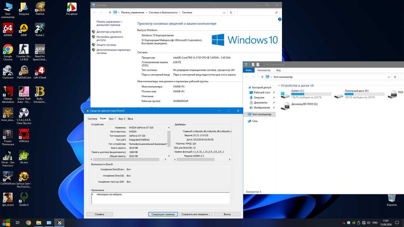
Task: Open the Crysis.exe desktop icon
Action: [x=8, y=72]
